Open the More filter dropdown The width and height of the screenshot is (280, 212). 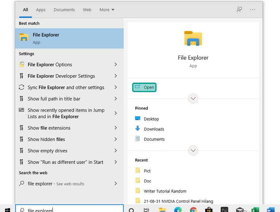[107, 10]
